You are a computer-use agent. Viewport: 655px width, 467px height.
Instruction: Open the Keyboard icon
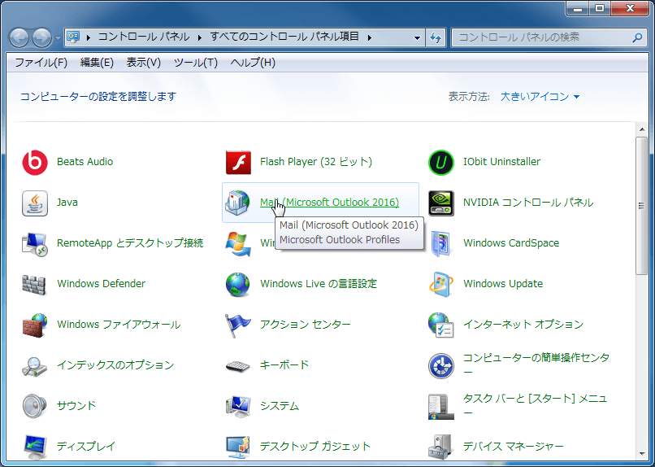coord(237,366)
